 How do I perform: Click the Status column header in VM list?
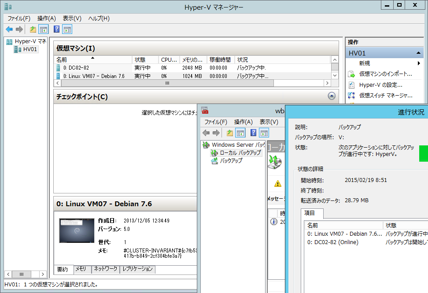pos(283,59)
